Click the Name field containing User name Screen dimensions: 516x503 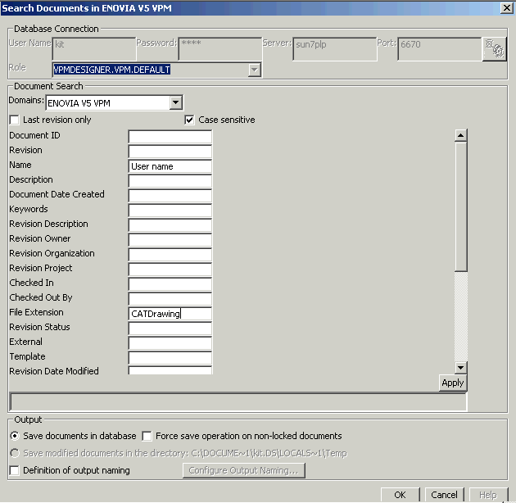(170, 165)
